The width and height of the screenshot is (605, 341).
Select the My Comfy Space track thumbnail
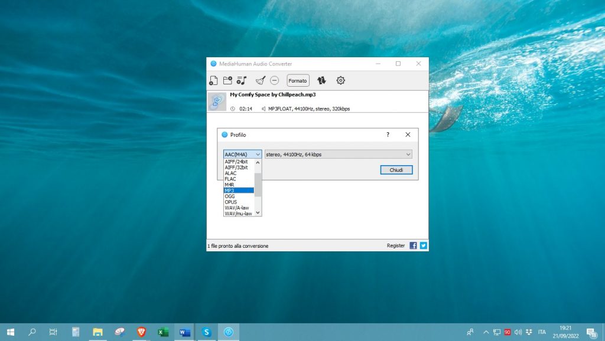(x=217, y=101)
